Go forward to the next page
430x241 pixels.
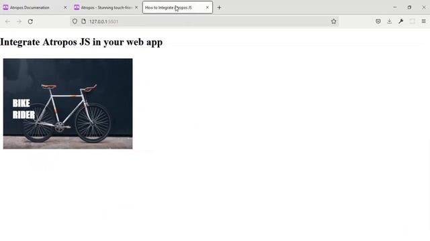coord(19,21)
